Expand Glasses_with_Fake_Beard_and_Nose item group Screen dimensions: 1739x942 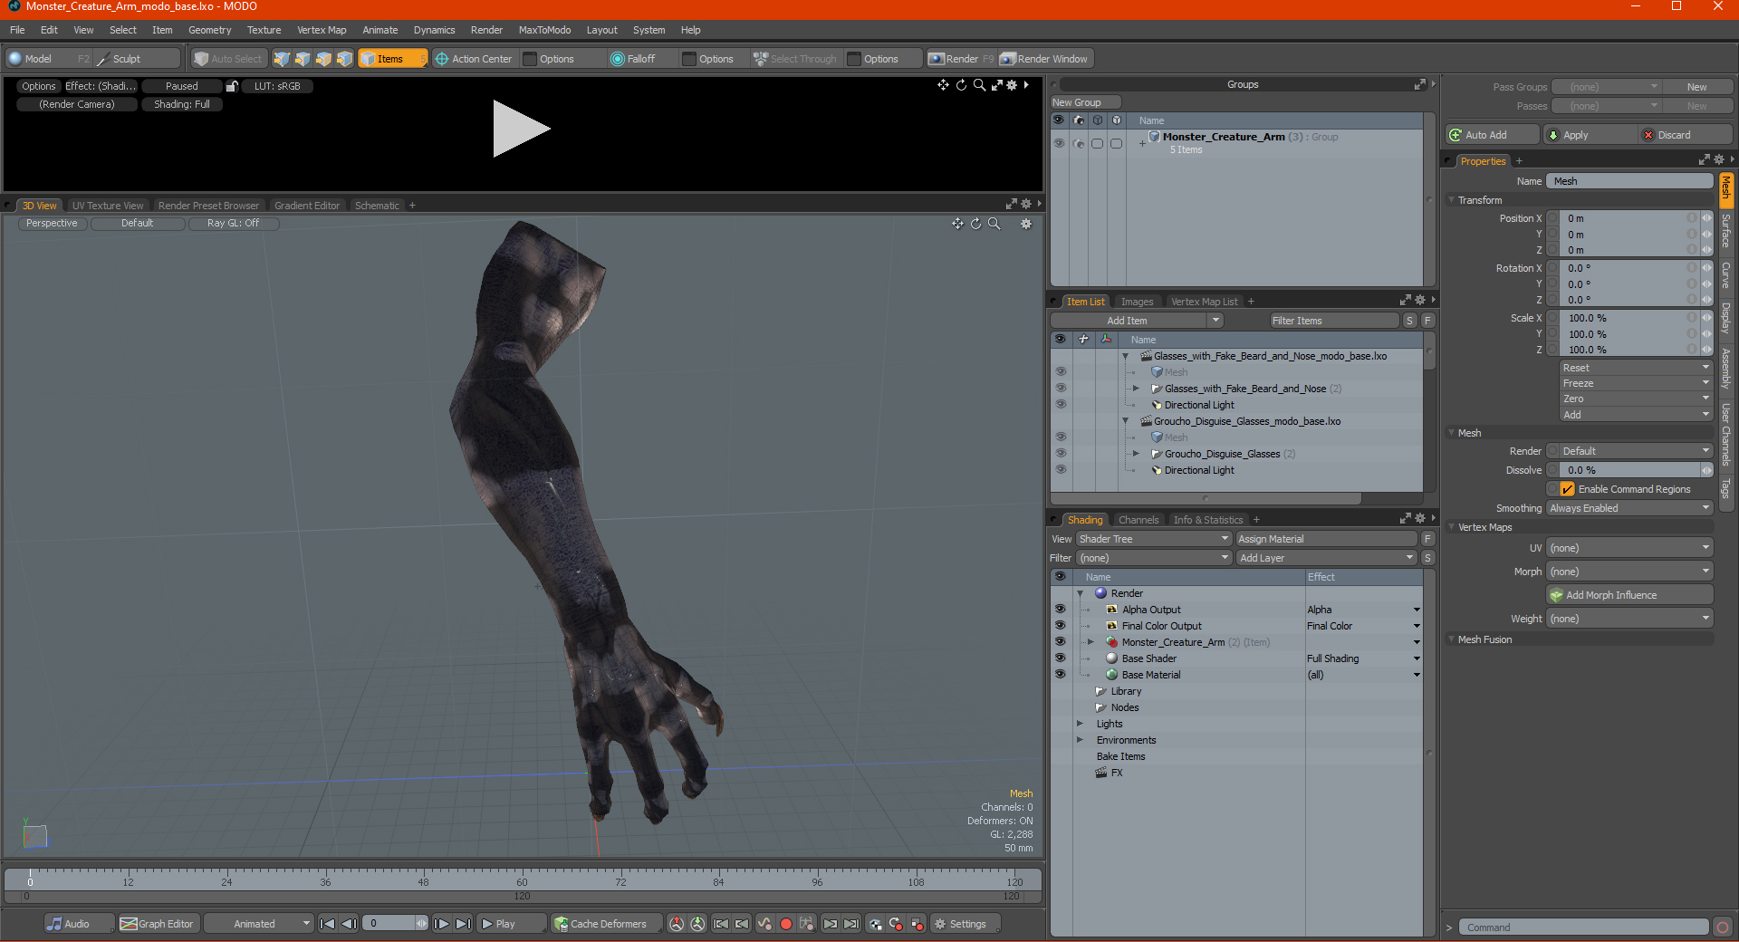click(1136, 389)
